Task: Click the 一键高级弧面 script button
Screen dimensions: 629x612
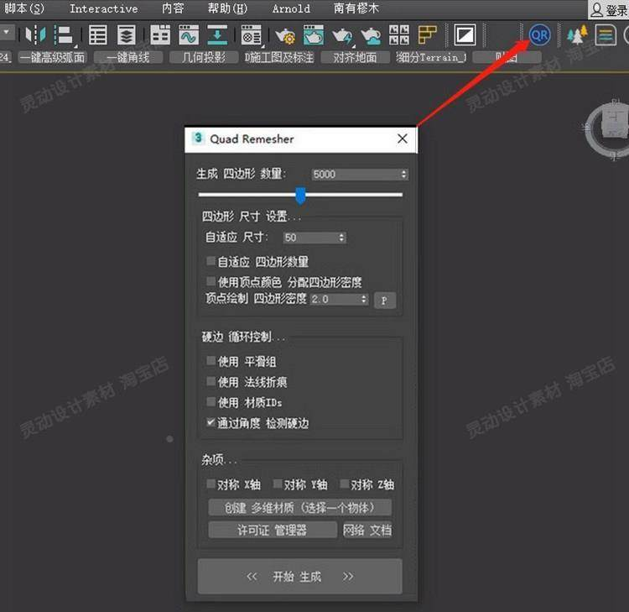Action: (52, 57)
